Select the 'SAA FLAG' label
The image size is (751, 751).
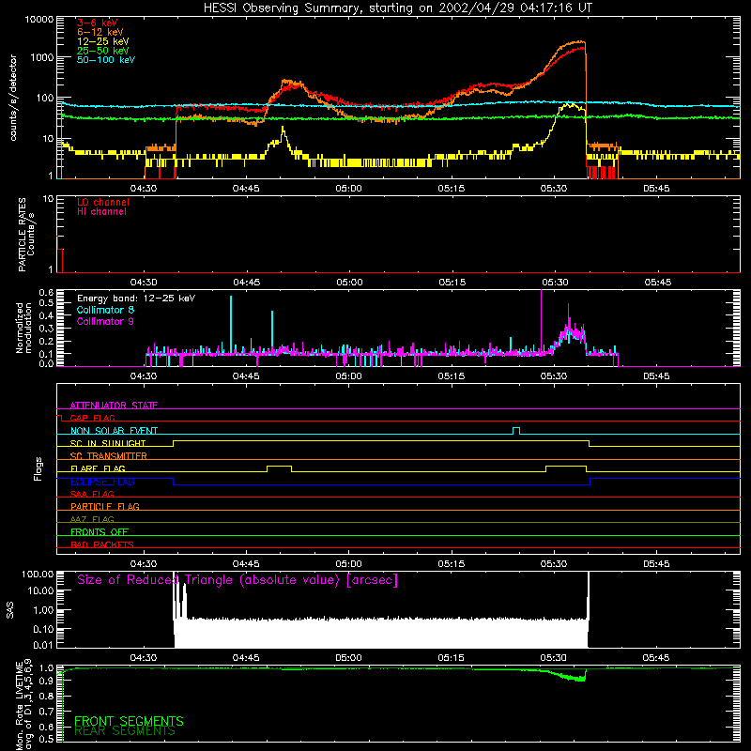click(x=92, y=494)
